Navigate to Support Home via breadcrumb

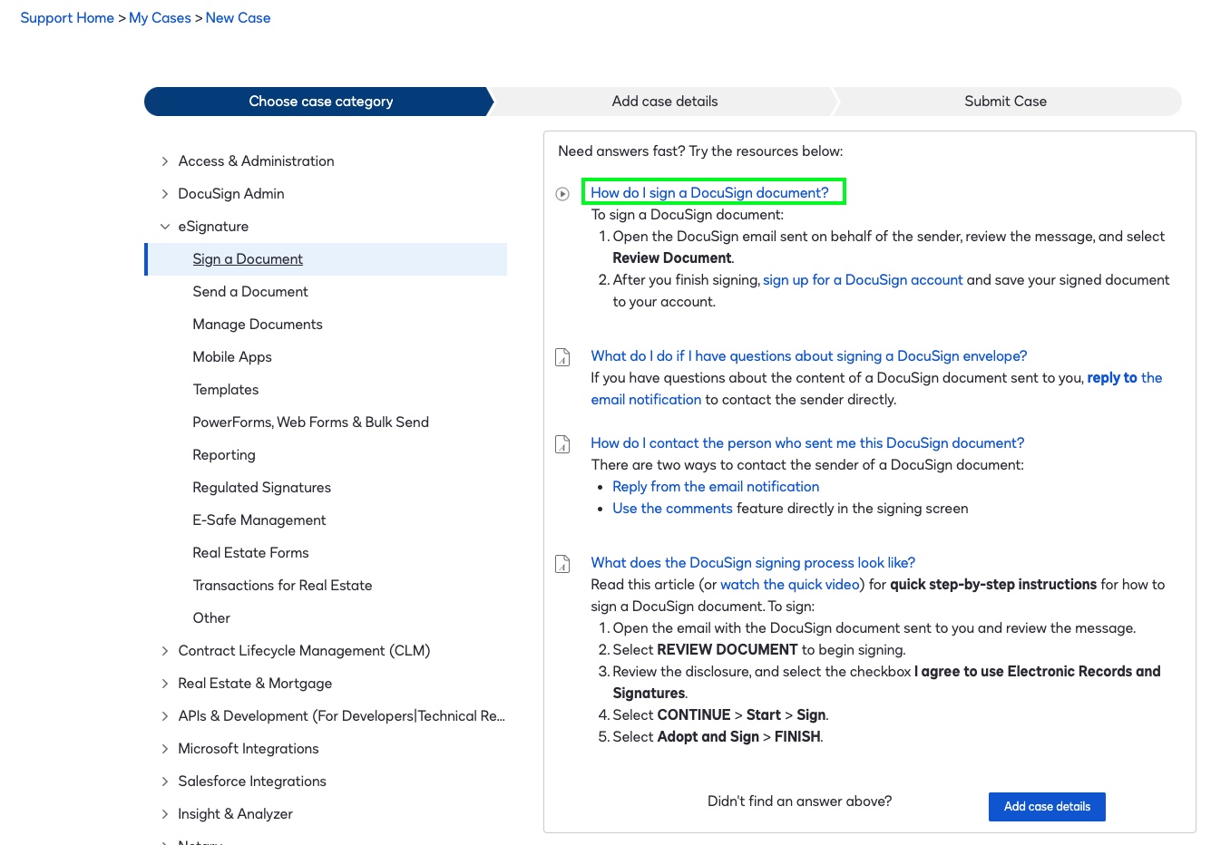point(67,17)
